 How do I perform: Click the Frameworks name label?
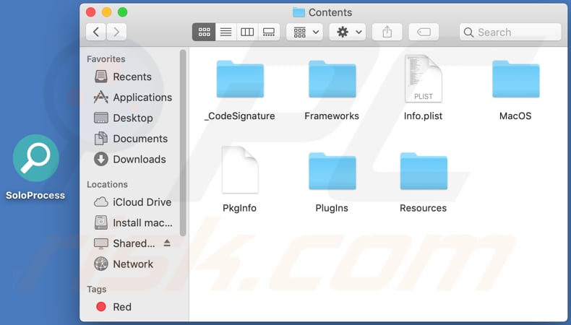332,116
